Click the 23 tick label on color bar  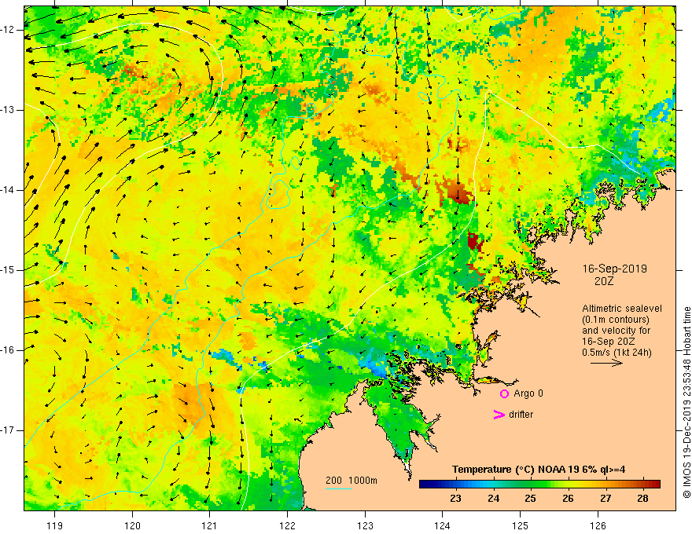[x=455, y=499]
